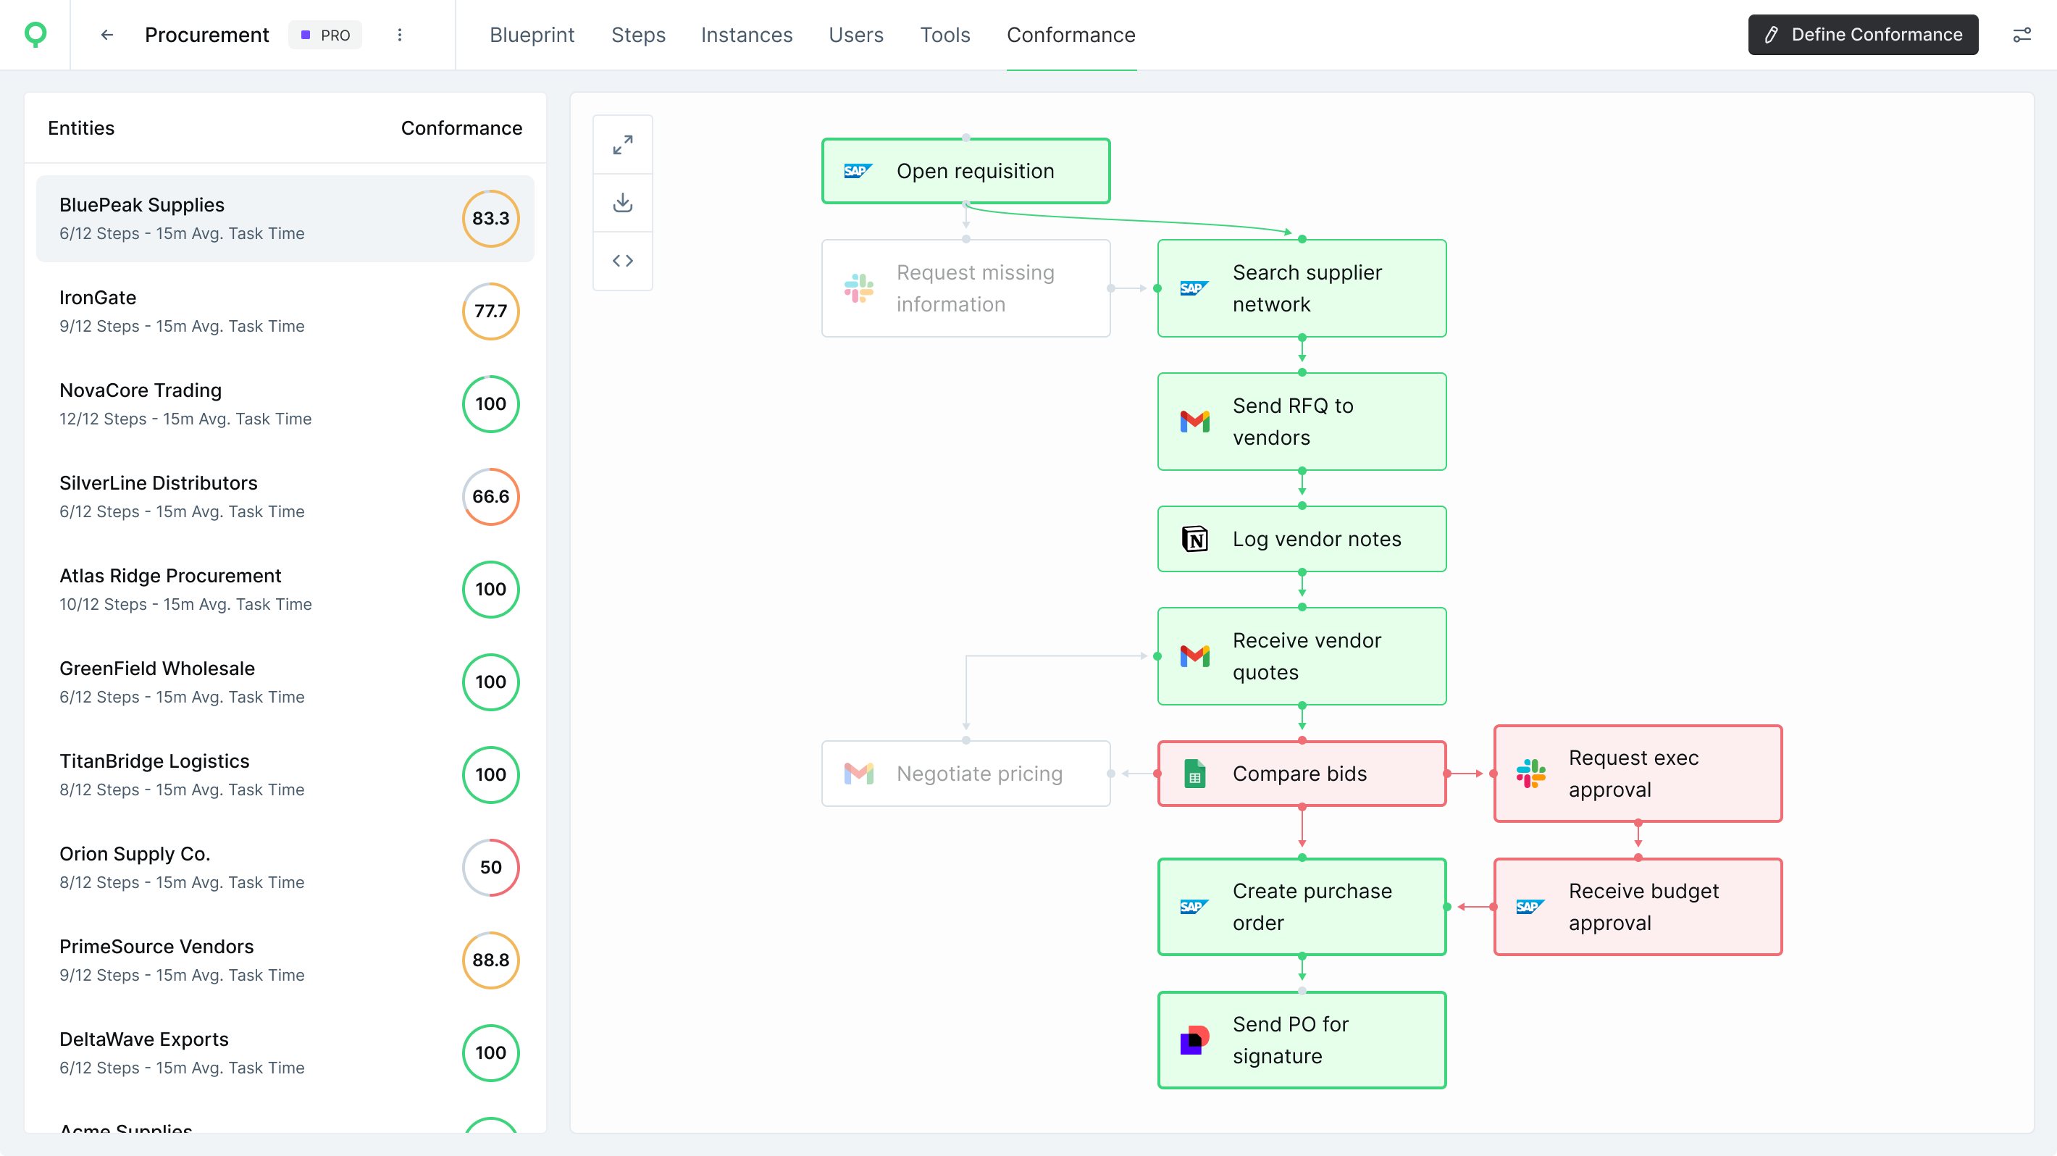Click the SAP icon on Open requisition node
This screenshot has width=2057, height=1156.
[x=857, y=170]
